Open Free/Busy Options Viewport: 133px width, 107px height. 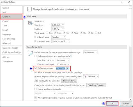coord(96,85)
